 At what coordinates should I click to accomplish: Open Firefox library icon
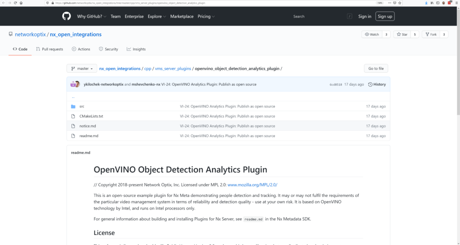pos(432,3)
